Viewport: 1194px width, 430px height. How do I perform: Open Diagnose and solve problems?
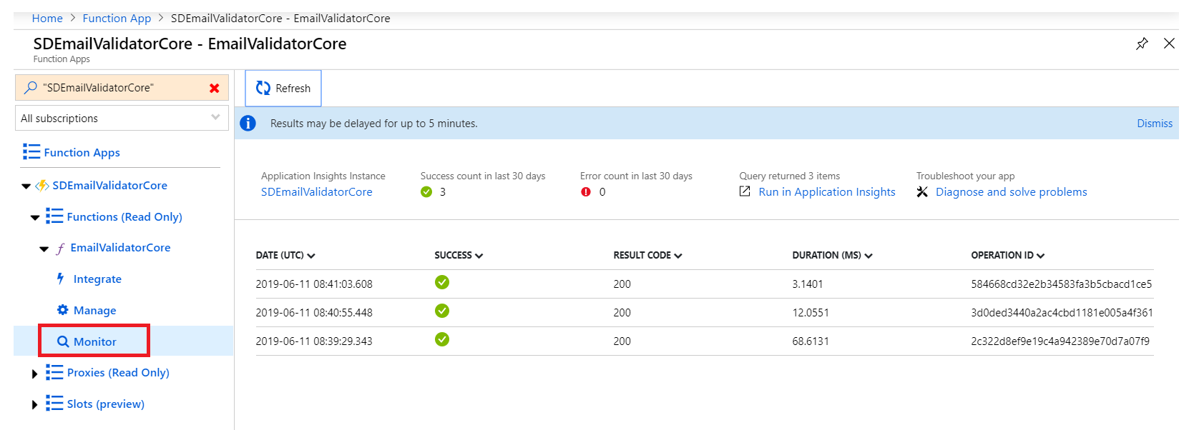(1011, 191)
